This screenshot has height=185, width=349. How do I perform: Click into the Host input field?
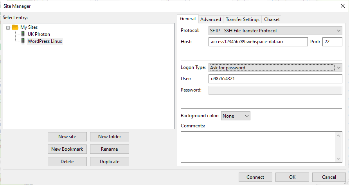click(258, 42)
